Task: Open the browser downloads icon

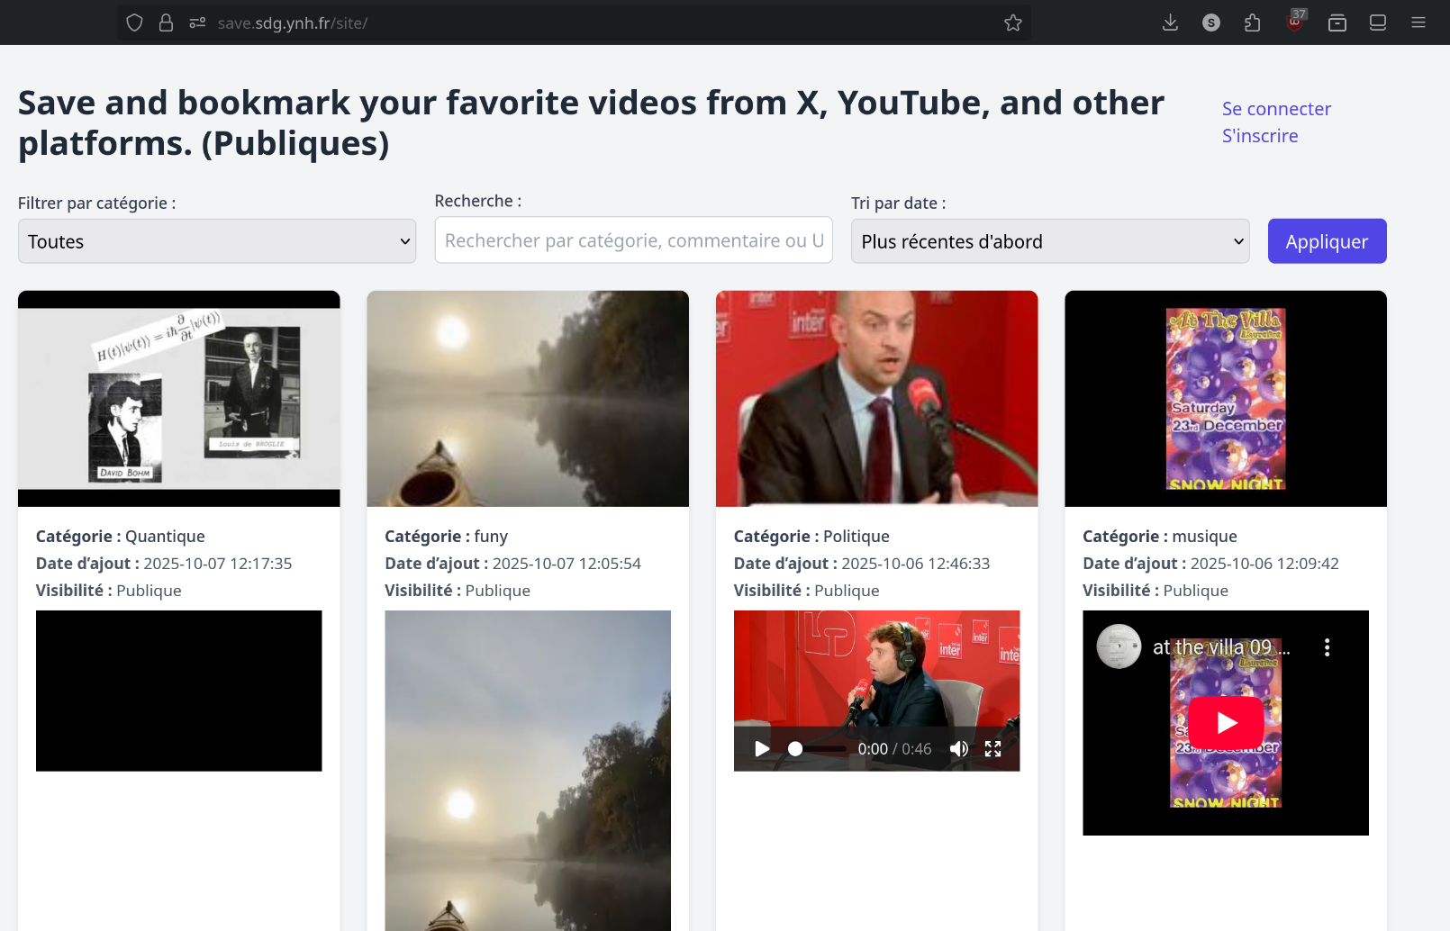Action: click(1170, 23)
